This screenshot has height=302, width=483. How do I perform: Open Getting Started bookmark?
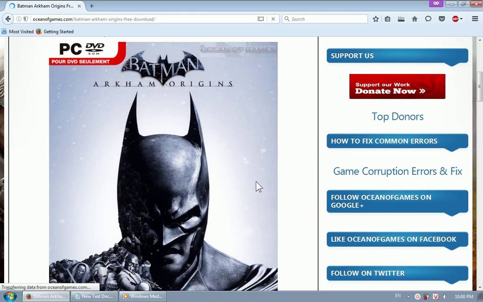click(55, 31)
